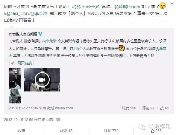This screenshot has width=176, height=135.
Task: Open original post's 评论 27
Action: point(148,108)
